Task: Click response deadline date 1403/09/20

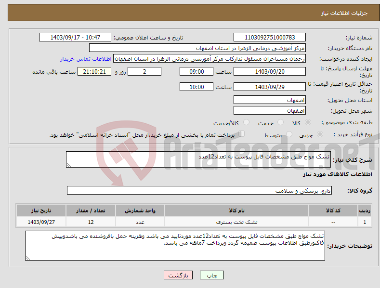Action: (270, 71)
